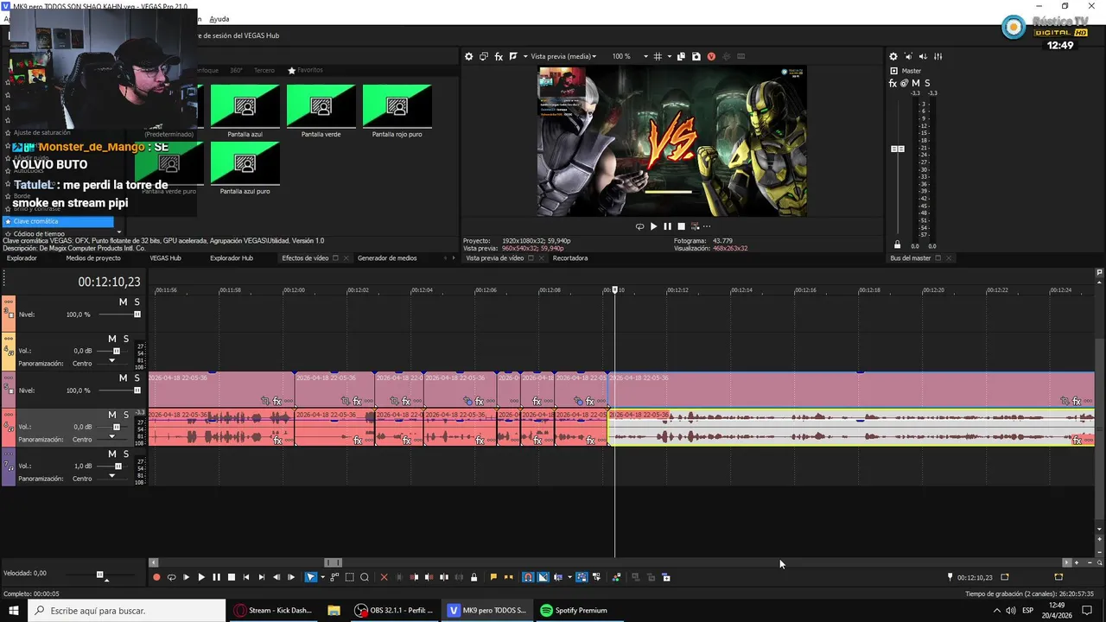This screenshot has width=1106, height=622.
Task: Lock the event with the padlock icon
Action: coord(474,577)
